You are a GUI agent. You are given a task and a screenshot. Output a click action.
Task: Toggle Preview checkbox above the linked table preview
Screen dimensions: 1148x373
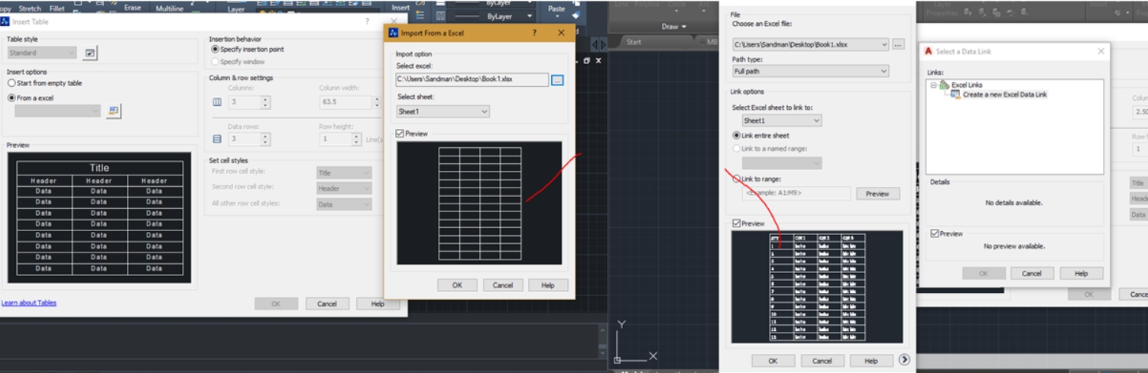point(736,223)
